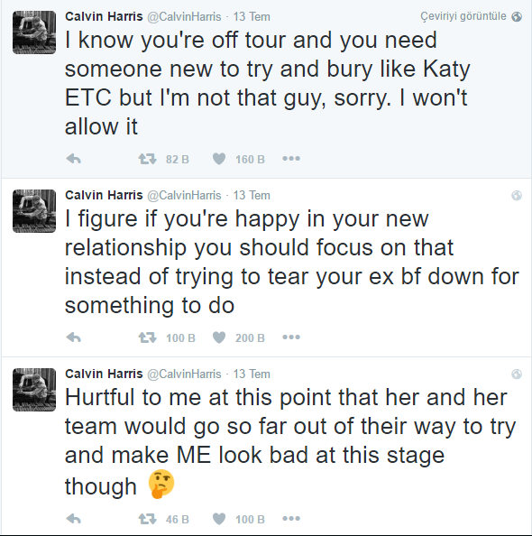Screen dimensions: 532x536
Task: Click 'Çeviriyi görüntüle' translation link
Action: point(463,16)
